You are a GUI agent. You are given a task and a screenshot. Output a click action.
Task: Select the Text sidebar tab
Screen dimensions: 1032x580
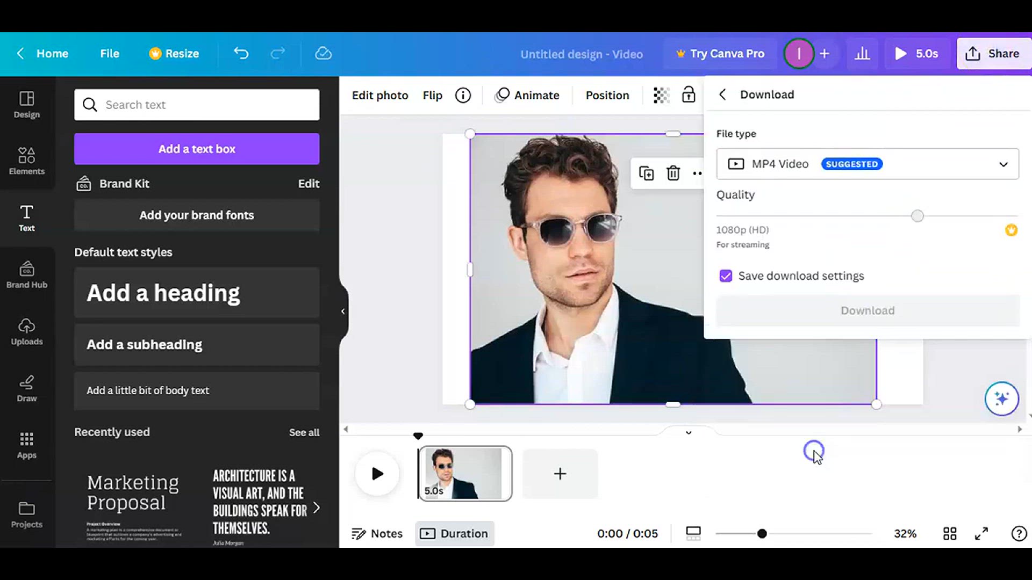26,218
